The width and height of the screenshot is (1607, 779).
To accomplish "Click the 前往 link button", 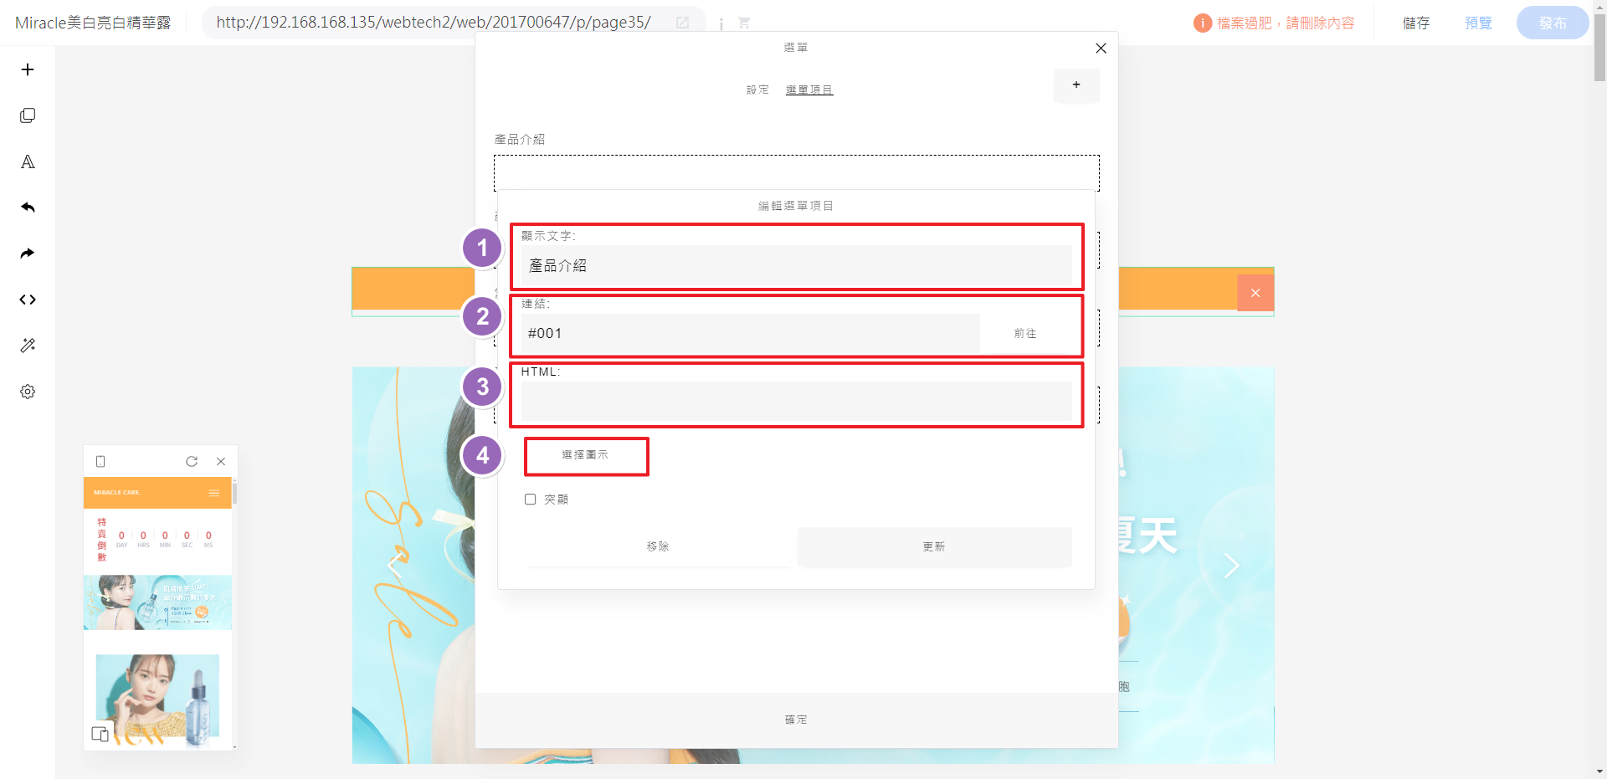I will point(1025,334).
